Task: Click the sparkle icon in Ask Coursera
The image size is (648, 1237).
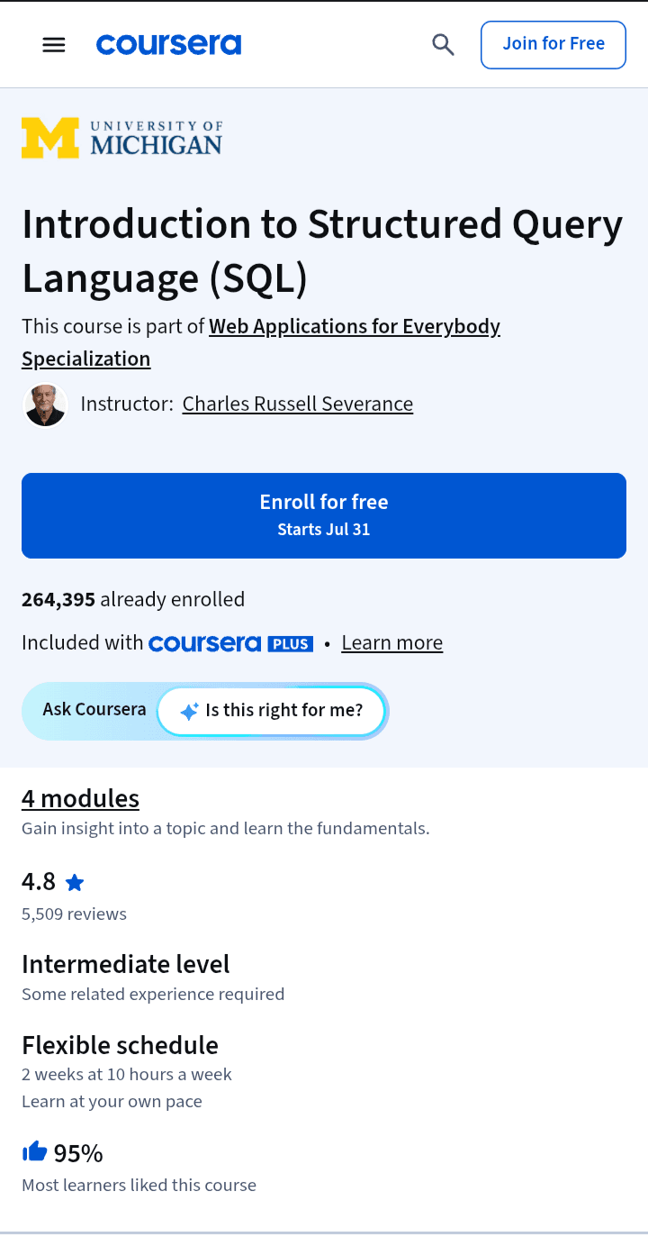Action: click(189, 712)
